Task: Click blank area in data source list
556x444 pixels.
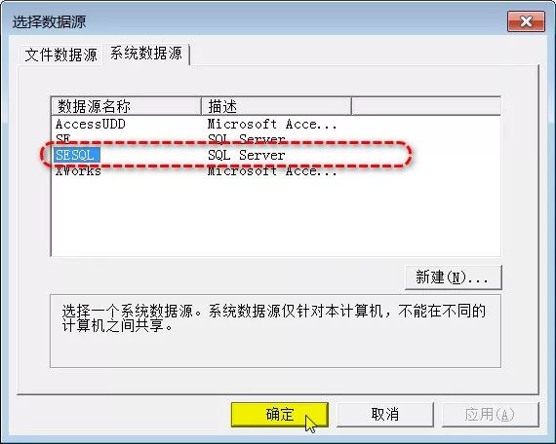Action: click(x=276, y=217)
